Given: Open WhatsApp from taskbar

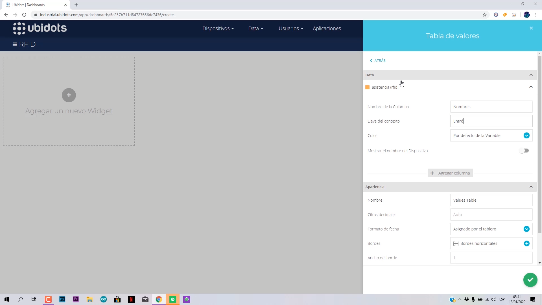Looking at the screenshot, I should (x=187, y=299).
